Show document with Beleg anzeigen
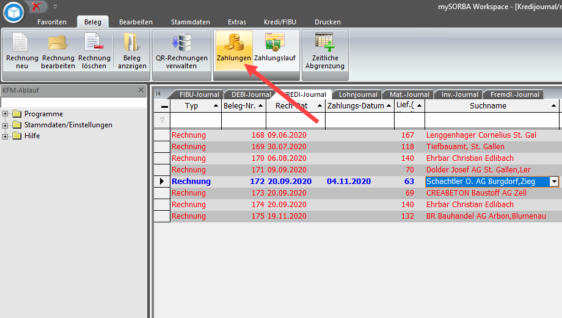This screenshot has width=562, height=318. (x=132, y=51)
